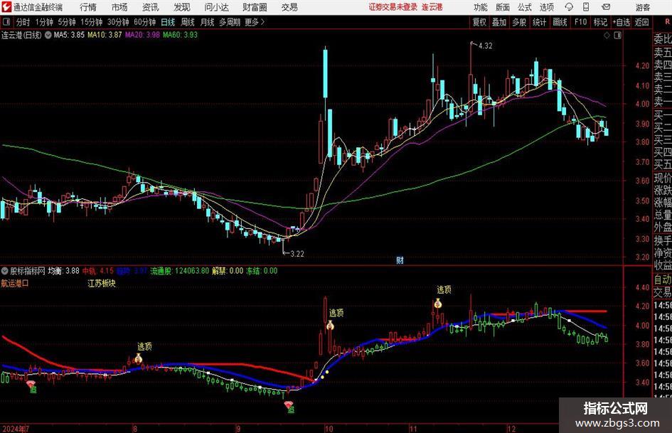The height and width of the screenshot is (433, 672).
Task: Open the mail envelope icon
Action: click(606, 7)
